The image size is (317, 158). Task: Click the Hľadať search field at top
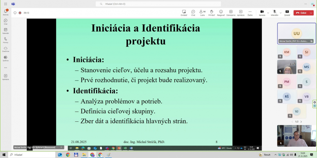pos(158,4)
